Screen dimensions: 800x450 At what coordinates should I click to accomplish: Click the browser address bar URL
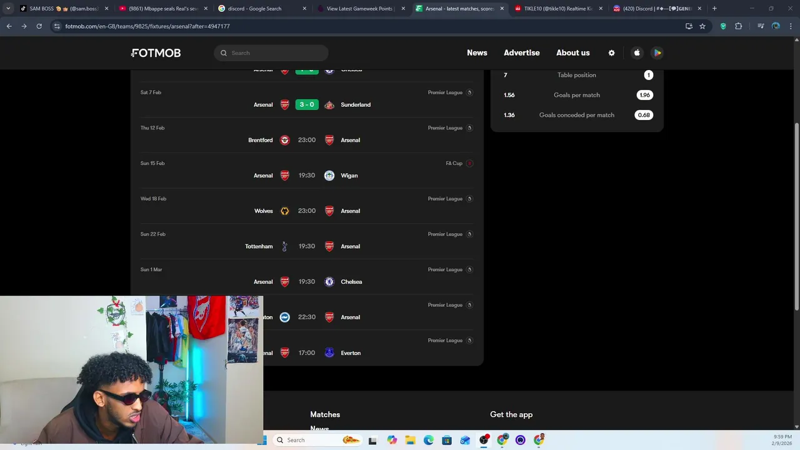[x=147, y=26]
